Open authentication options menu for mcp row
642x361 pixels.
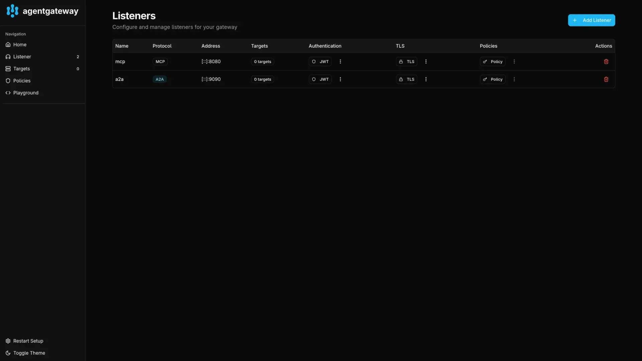coord(340,62)
